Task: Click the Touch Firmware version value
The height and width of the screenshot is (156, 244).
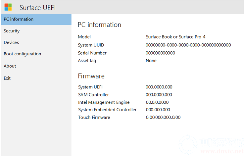Action: click(x=163, y=117)
